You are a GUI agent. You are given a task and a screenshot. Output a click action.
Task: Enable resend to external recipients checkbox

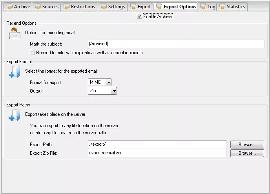(x=33, y=53)
